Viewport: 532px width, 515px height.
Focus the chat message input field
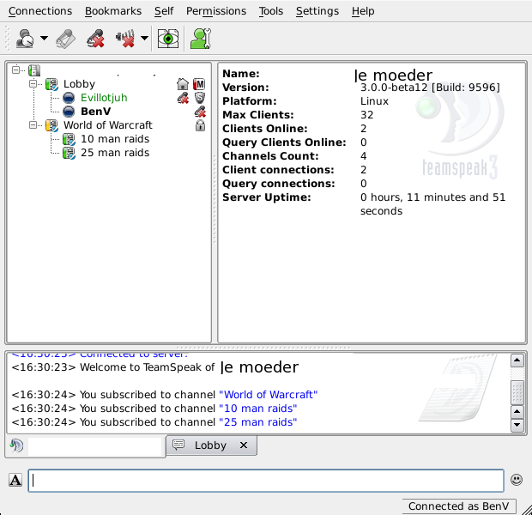pos(266,481)
